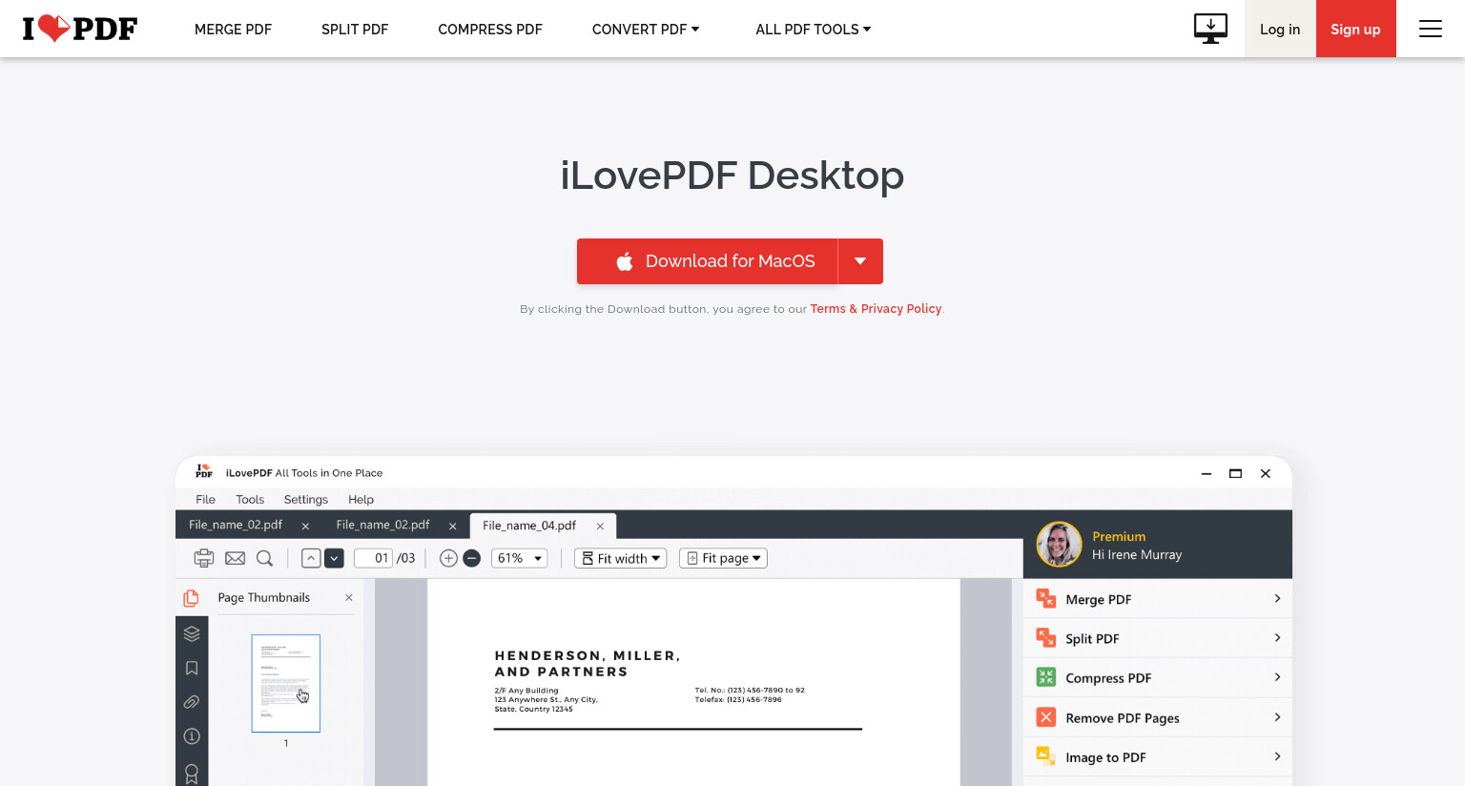Click the Premium label in profile
Image resolution: width=1465 pixels, height=786 pixels.
pyautogui.click(x=1119, y=536)
